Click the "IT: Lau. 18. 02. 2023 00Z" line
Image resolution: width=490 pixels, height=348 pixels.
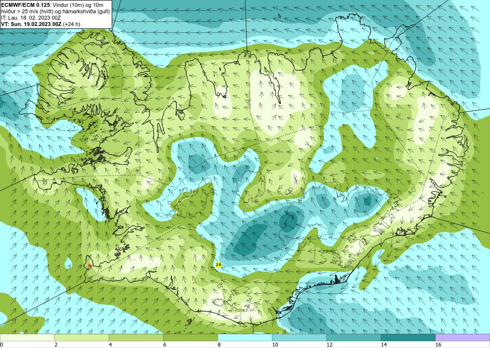click(x=30, y=18)
